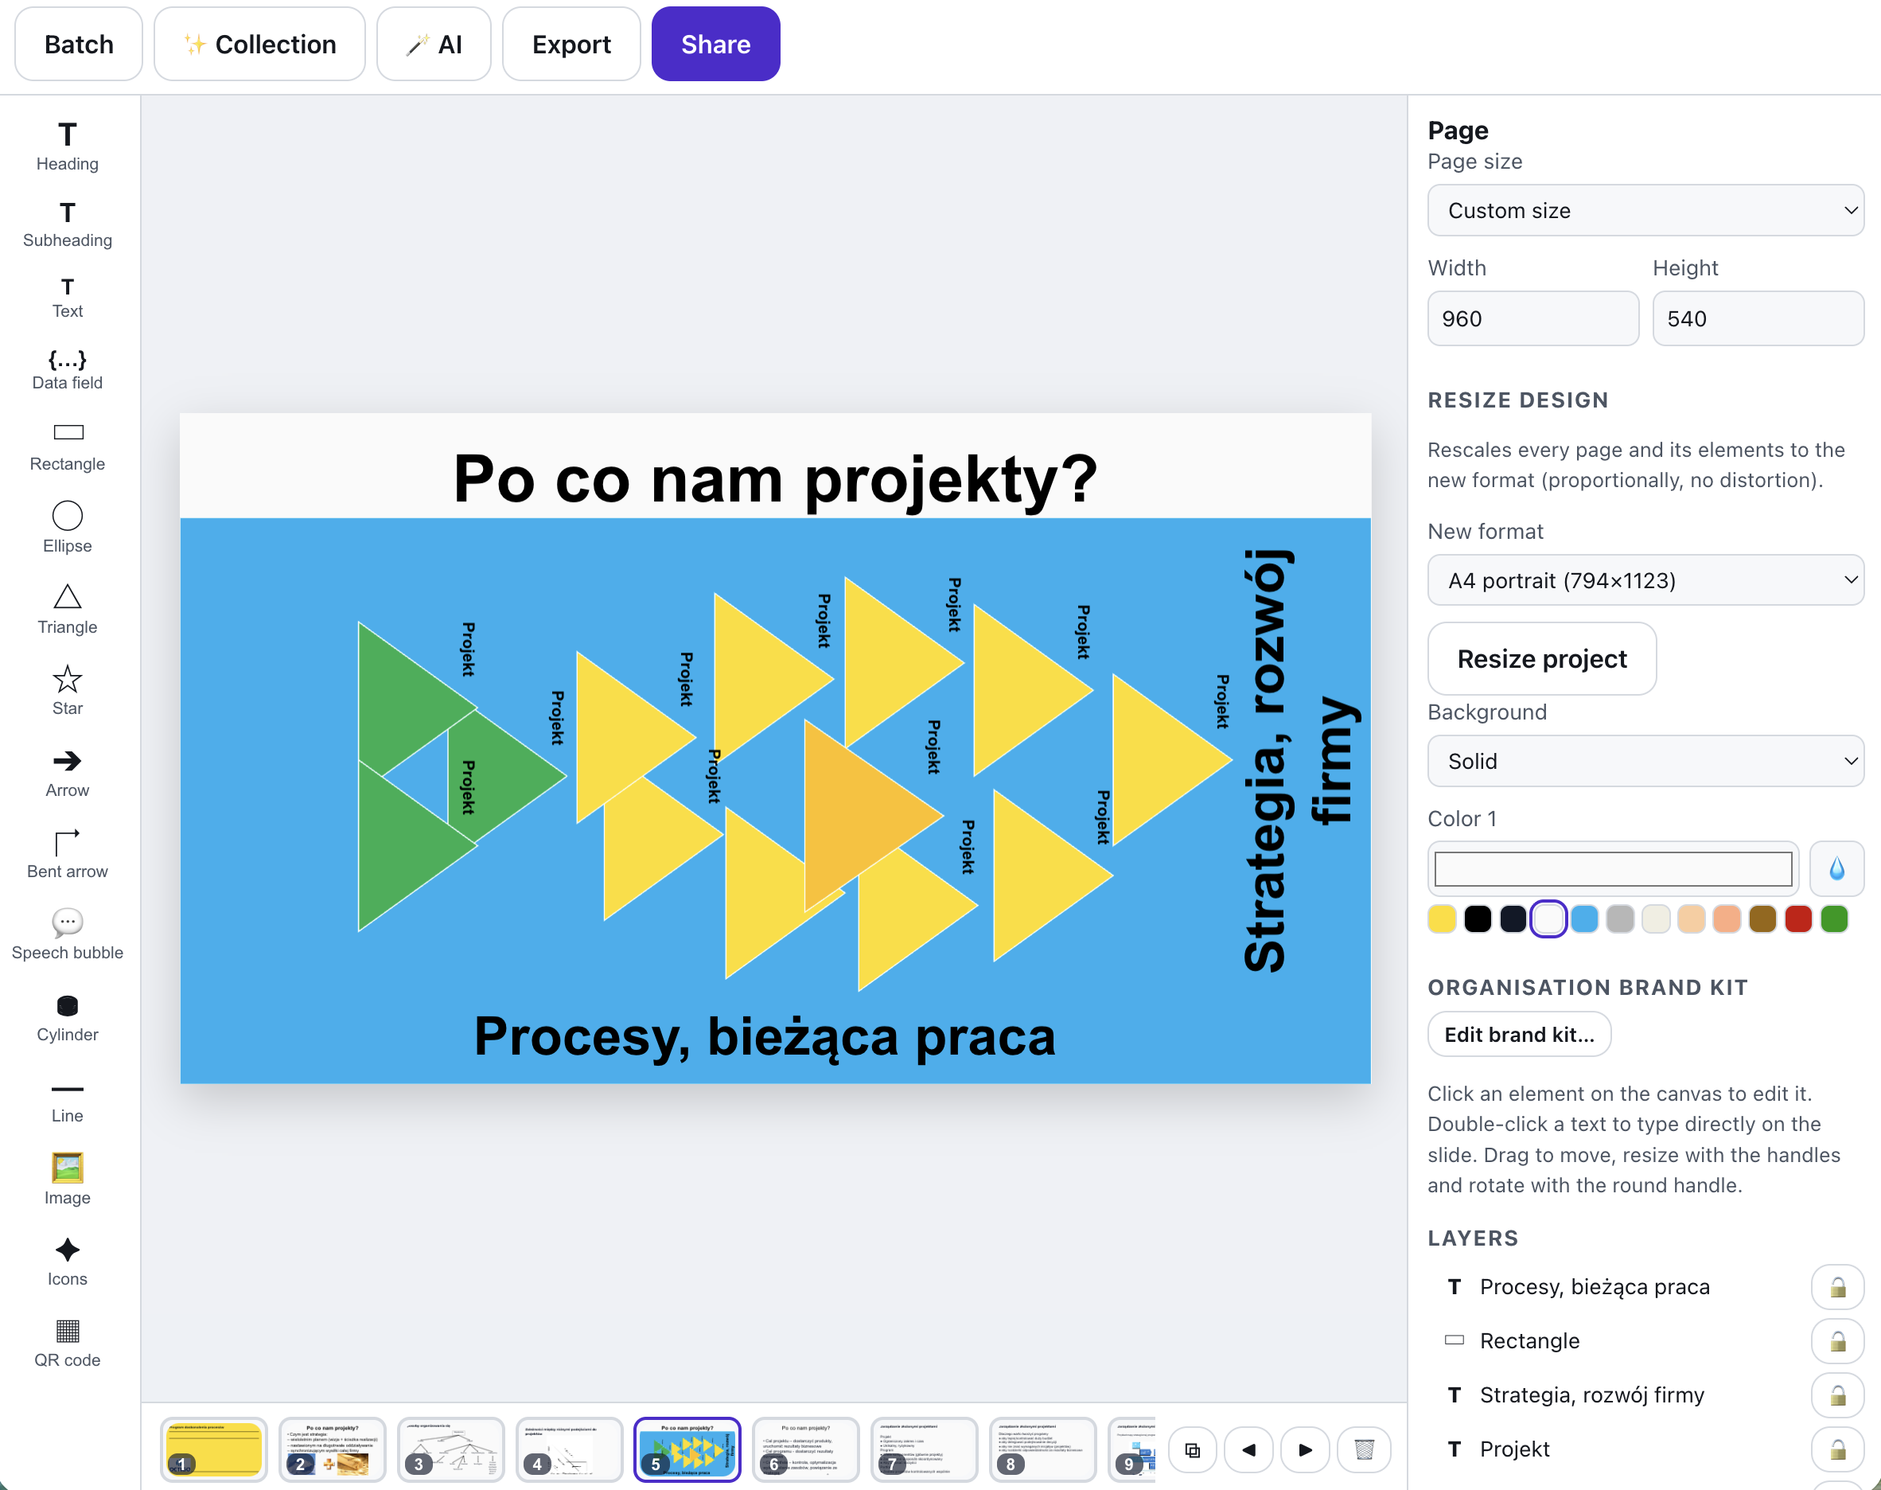The width and height of the screenshot is (1881, 1490).
Task: Select the Po co nam projekty? title
Action: click(775, 479)
